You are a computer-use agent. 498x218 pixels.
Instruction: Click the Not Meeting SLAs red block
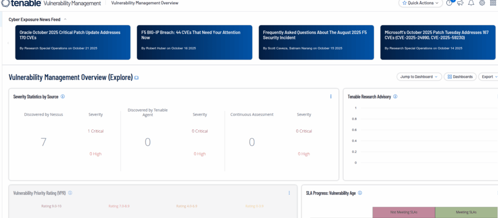tap(403, 212)
